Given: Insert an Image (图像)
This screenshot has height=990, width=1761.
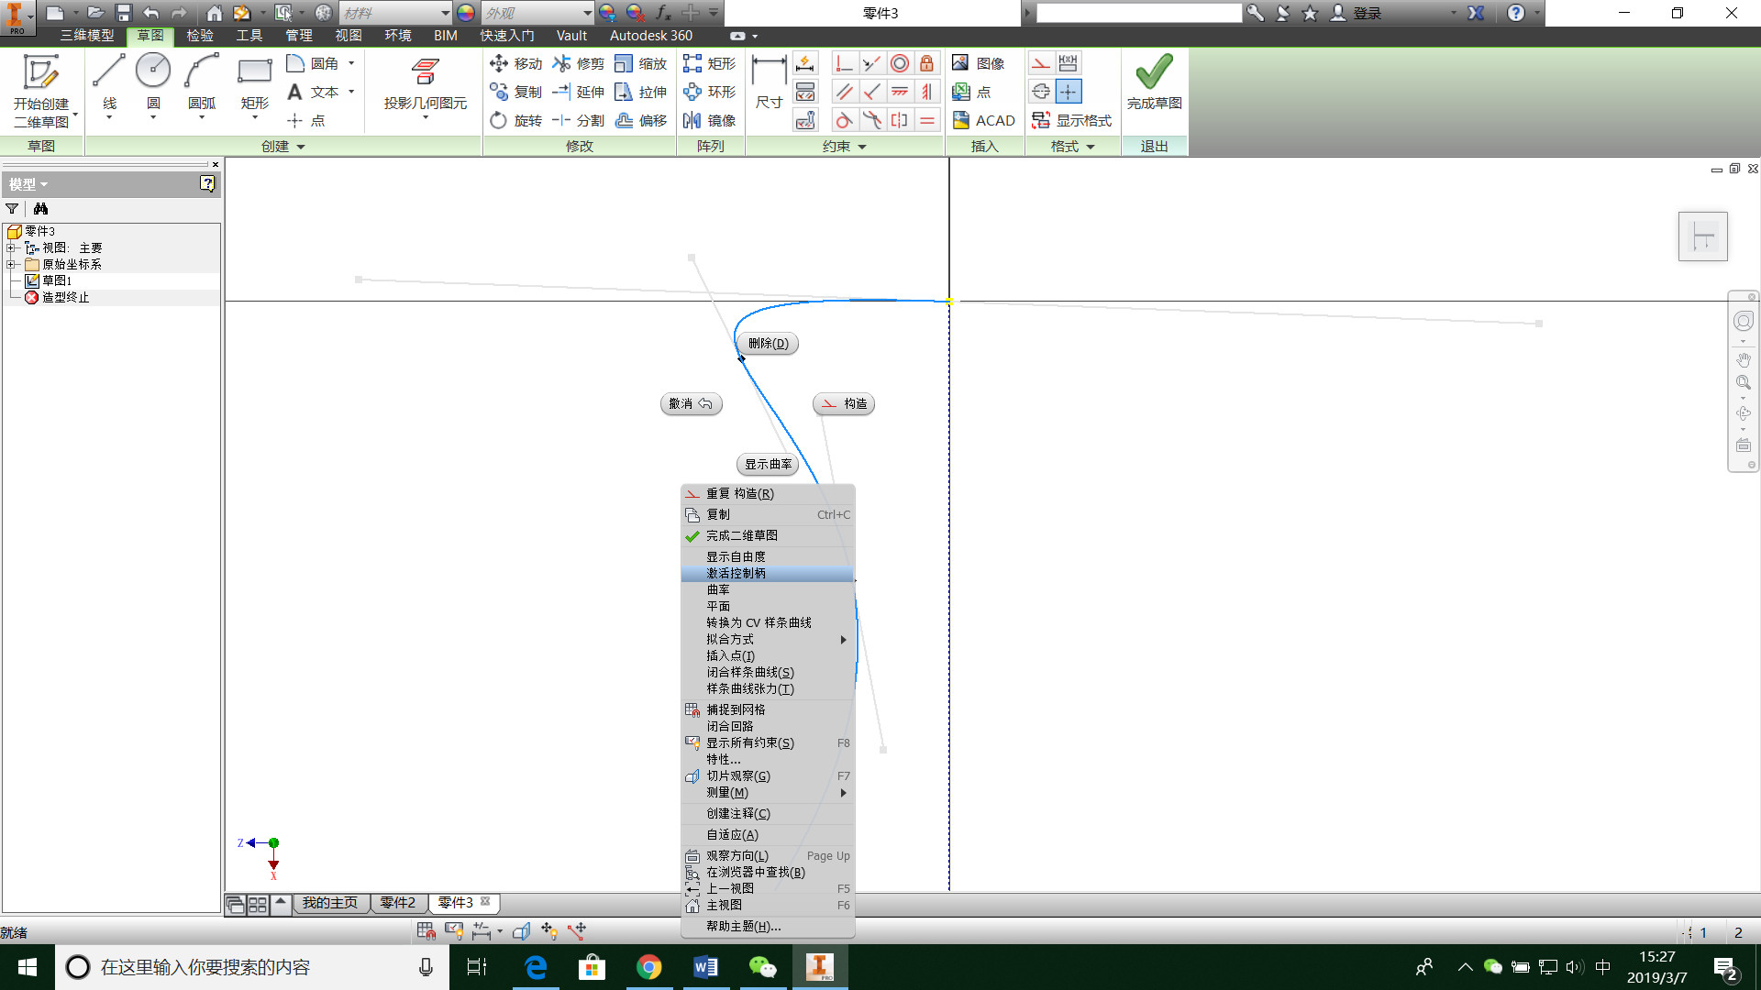Looking at the screenshot, I should [978, 63].
